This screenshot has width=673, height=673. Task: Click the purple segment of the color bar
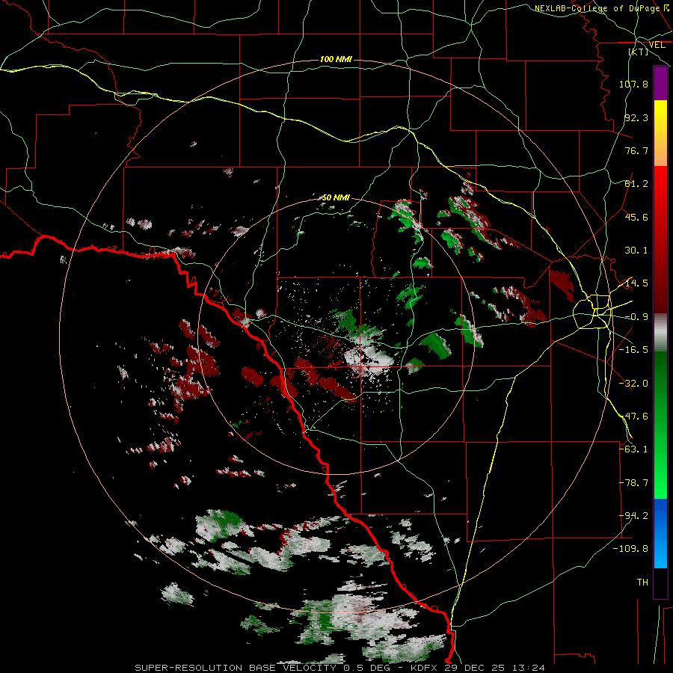[660, 84]
